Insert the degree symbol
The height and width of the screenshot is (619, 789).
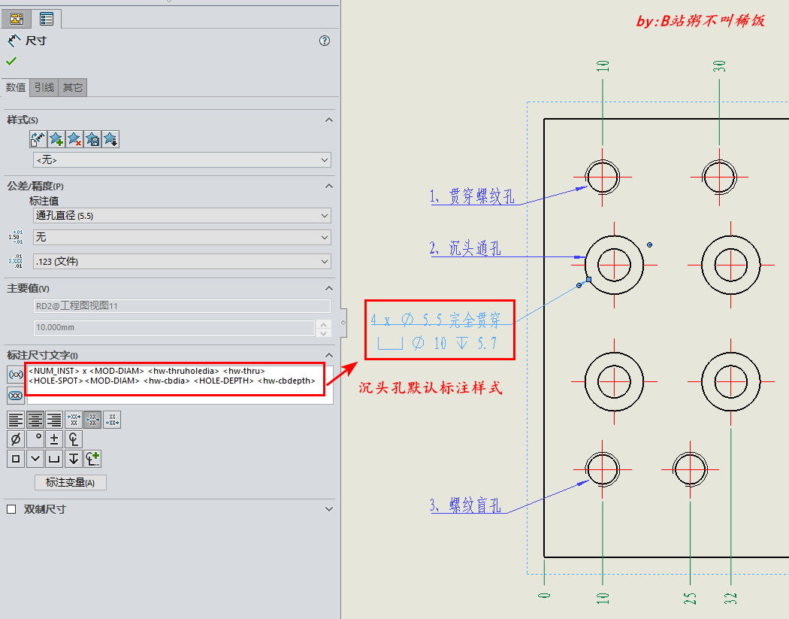[x=35, y=439]
